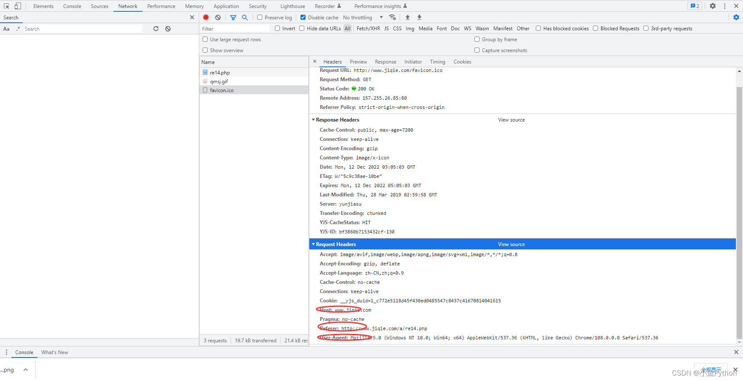
Task: Close the request details pane X
Action: [x=315, y=61]
